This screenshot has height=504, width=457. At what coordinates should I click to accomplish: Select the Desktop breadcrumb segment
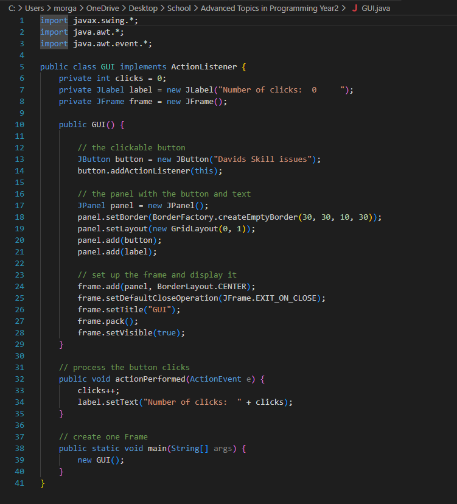(143, 8)
